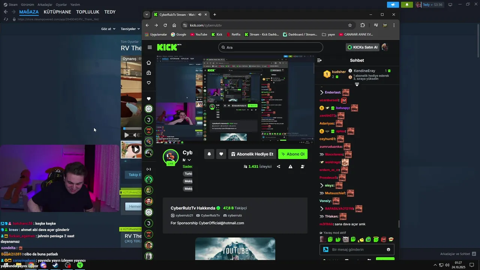Follow channel with heart button beside bell
This screenshot has height=270, width=480.
(221, 154)
